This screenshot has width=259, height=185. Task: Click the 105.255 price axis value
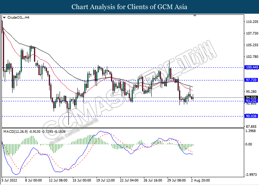(x=252, y=45)
